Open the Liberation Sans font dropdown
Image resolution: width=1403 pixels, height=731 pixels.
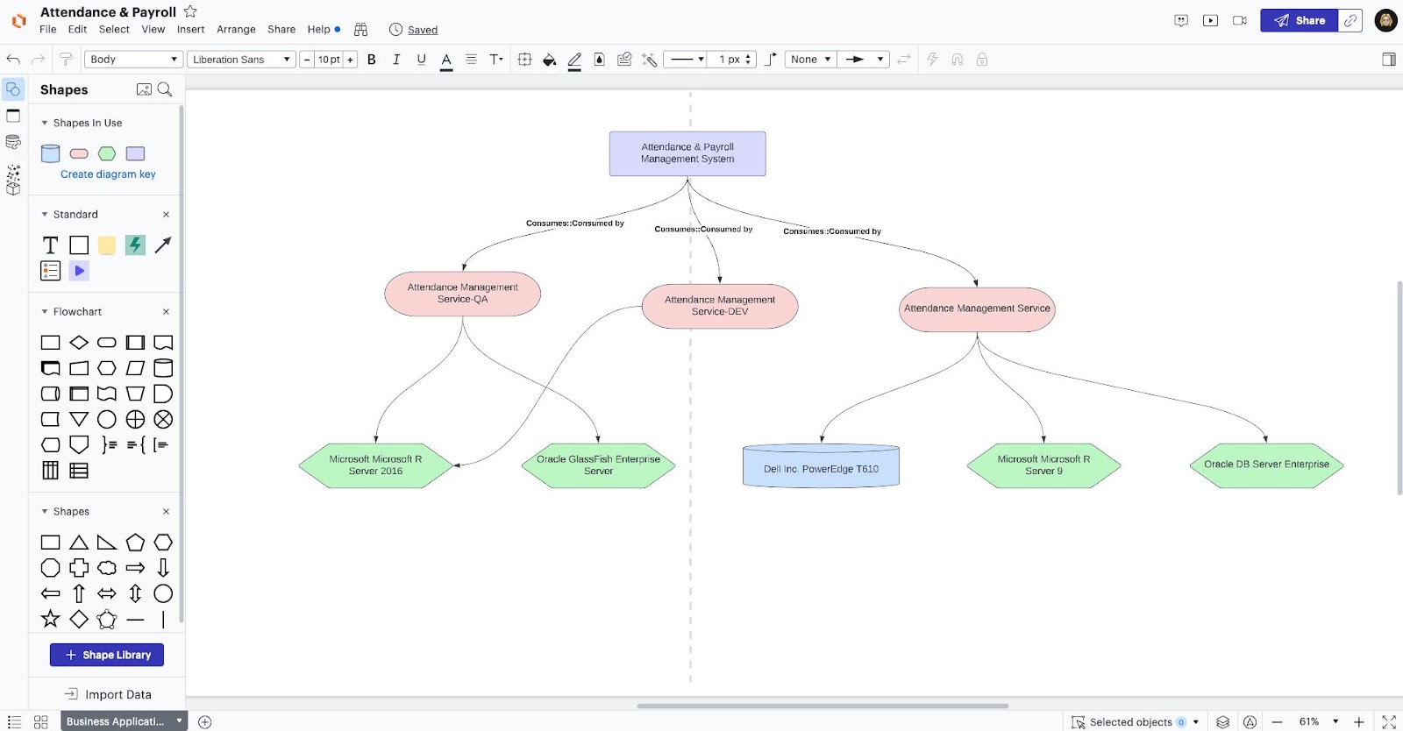point(241,60)
